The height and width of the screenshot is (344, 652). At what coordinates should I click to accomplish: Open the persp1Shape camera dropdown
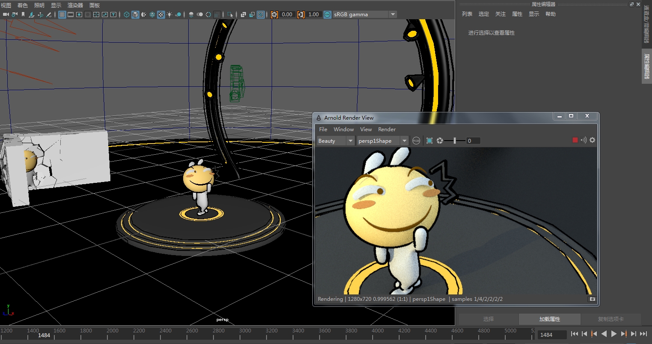pos(382,141)
